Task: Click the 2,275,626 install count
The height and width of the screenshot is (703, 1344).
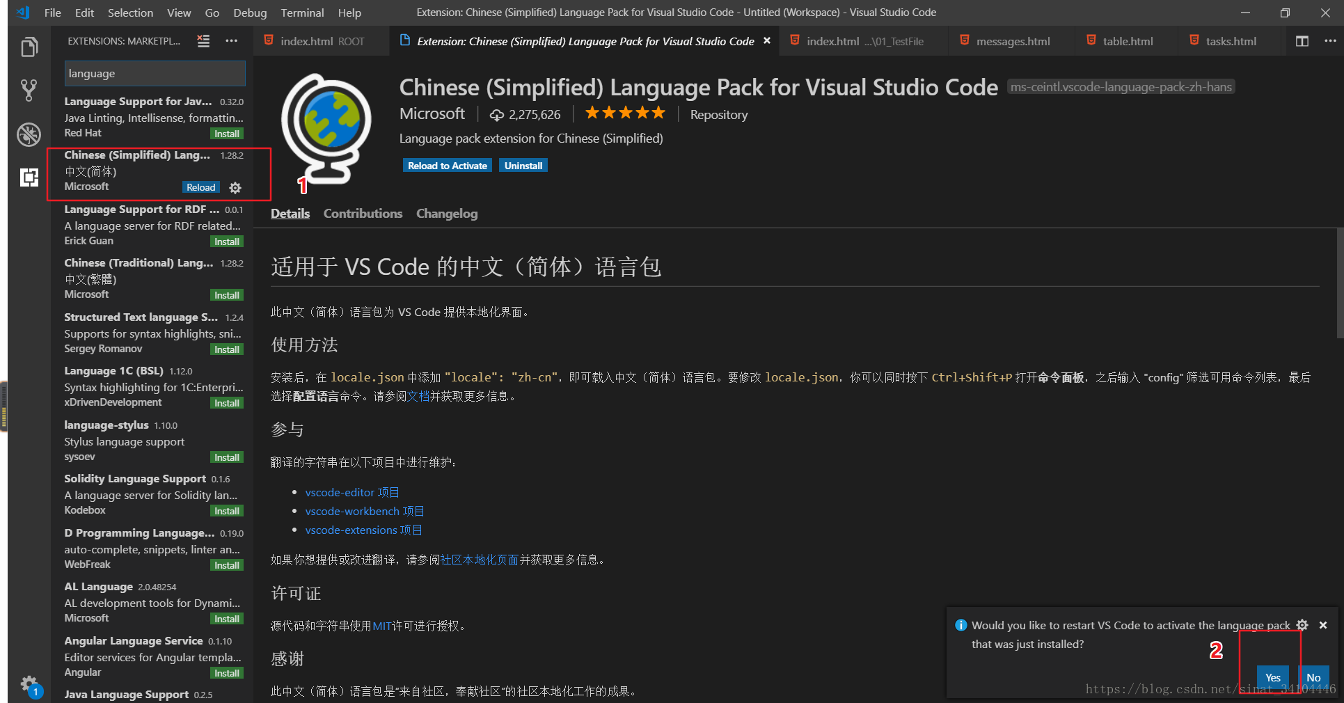Action: pos(525,115)
